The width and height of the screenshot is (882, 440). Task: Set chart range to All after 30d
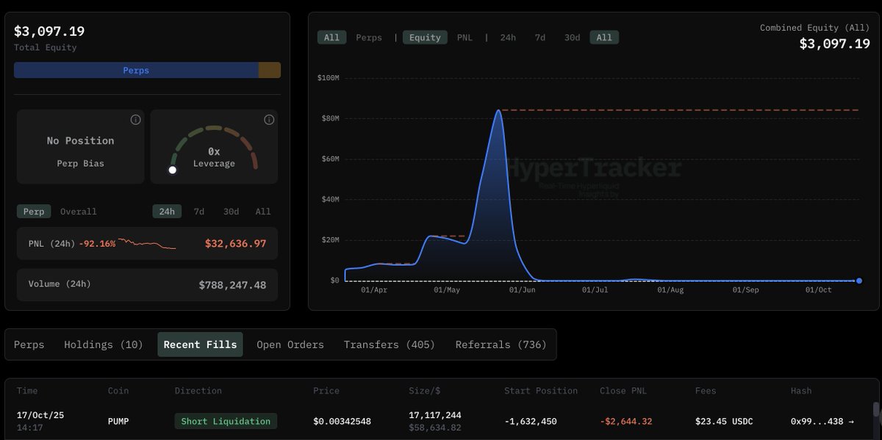[x=604, y=37]
